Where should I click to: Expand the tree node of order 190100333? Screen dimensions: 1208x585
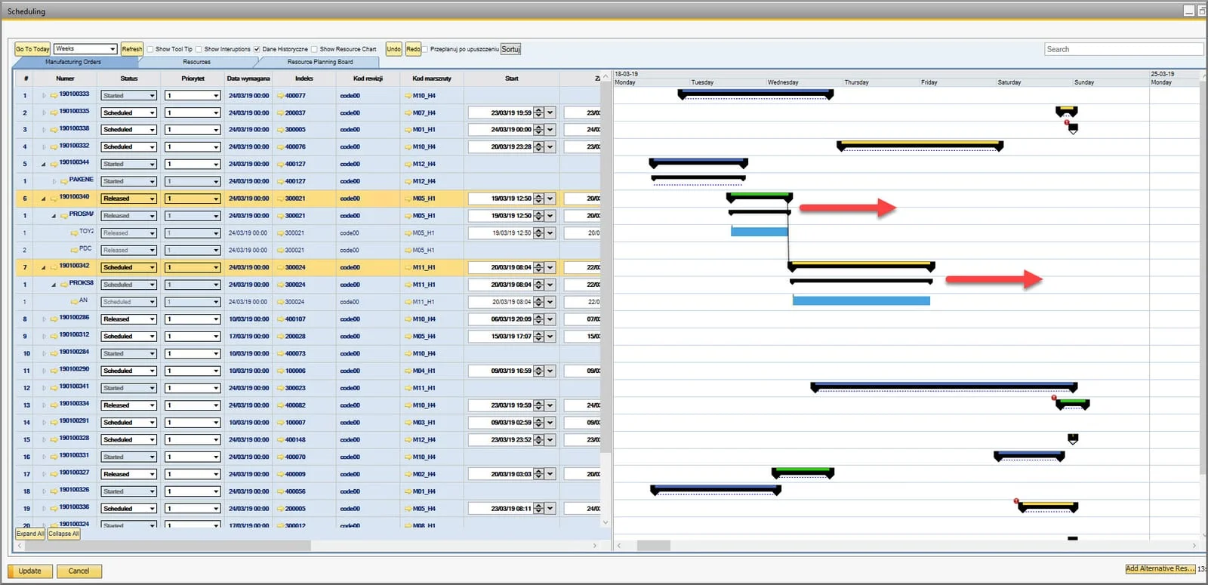pos(44,96)
